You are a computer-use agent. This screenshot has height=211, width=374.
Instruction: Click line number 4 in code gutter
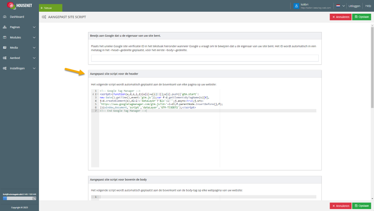(x=95, y=101)
